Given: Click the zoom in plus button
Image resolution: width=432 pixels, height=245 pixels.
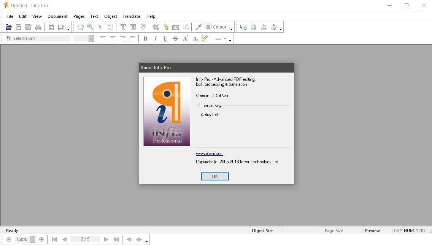Looking at the screenshot, I should click(41, 240).
